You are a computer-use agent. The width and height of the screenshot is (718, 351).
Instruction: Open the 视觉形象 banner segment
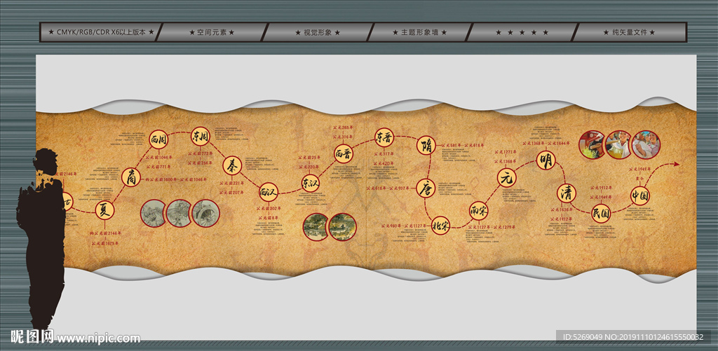pos(318,32)
